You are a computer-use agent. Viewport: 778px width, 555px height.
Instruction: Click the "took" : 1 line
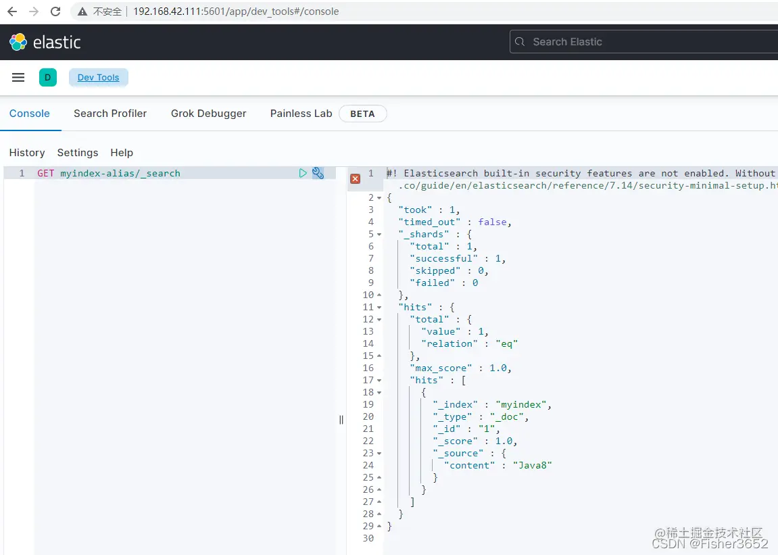pyautogui.click(x=429, y=210)
